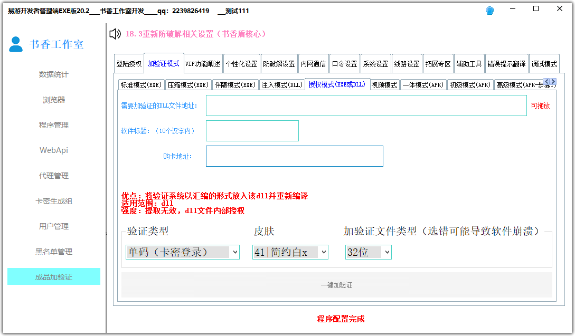The height and width of the screenshot is (336, 575).
Task: Select the 注入模式(DLL) sub-tab
Action: coord(282,83)
